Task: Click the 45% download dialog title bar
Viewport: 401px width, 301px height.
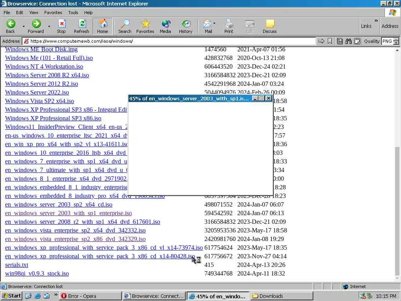Action: point(189,98)
